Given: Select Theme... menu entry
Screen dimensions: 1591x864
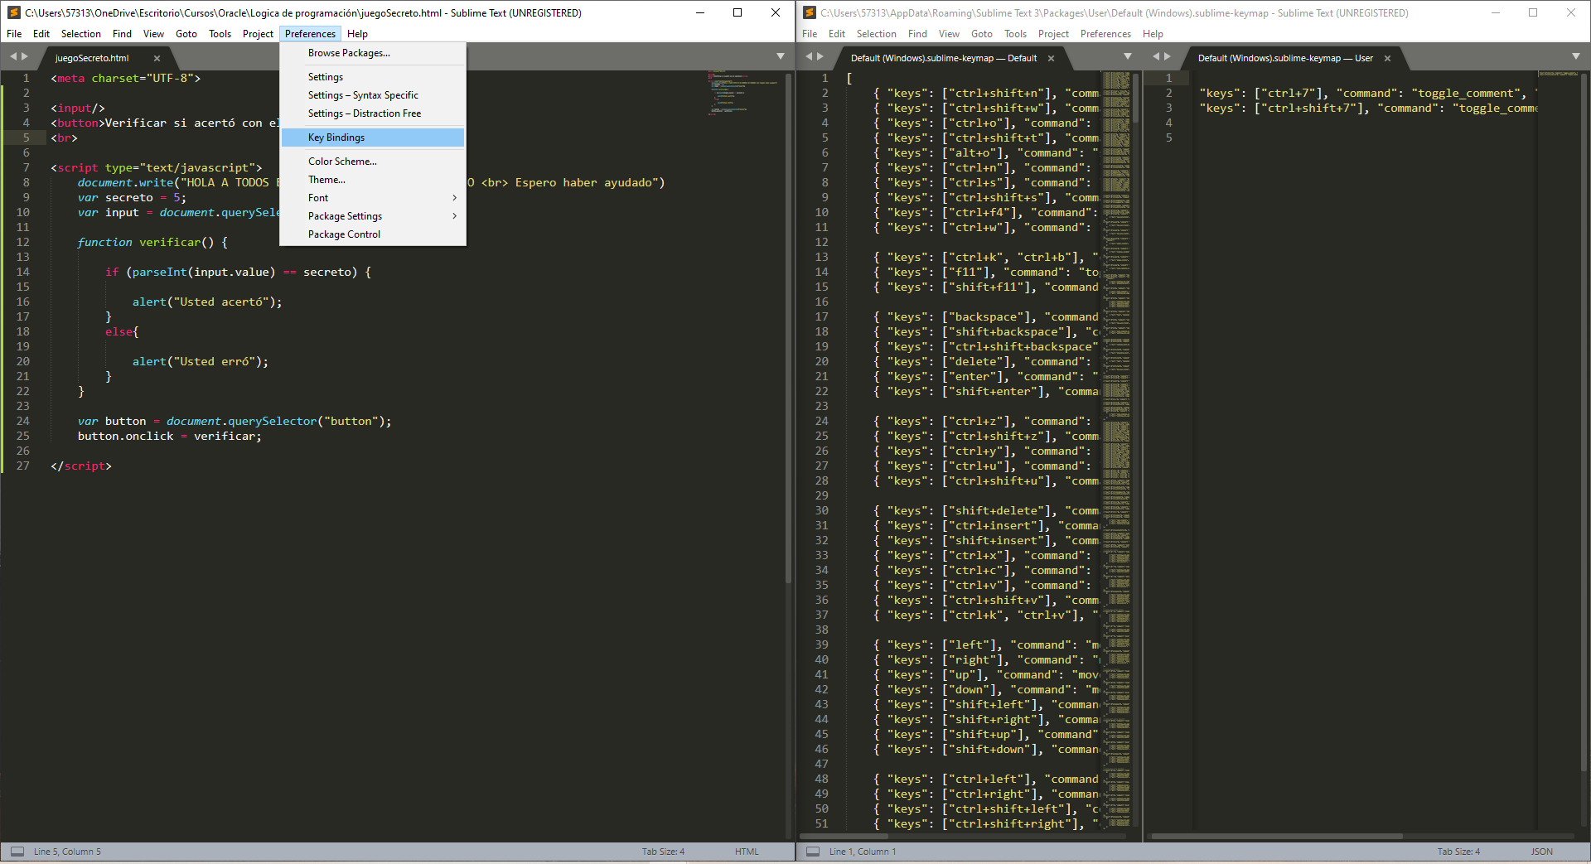Looking at the screenshot, I should pyautogui.click(x=373, y=180).
